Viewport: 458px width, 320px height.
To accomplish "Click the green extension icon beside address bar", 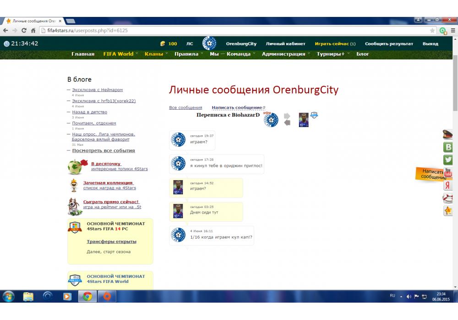I will tap(443, 31).
